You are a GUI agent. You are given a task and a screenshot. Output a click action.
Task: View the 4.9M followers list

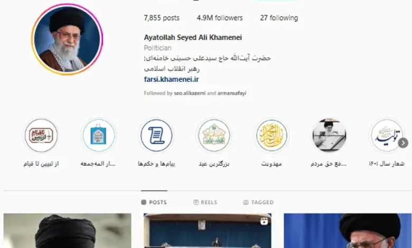(220, 18)
